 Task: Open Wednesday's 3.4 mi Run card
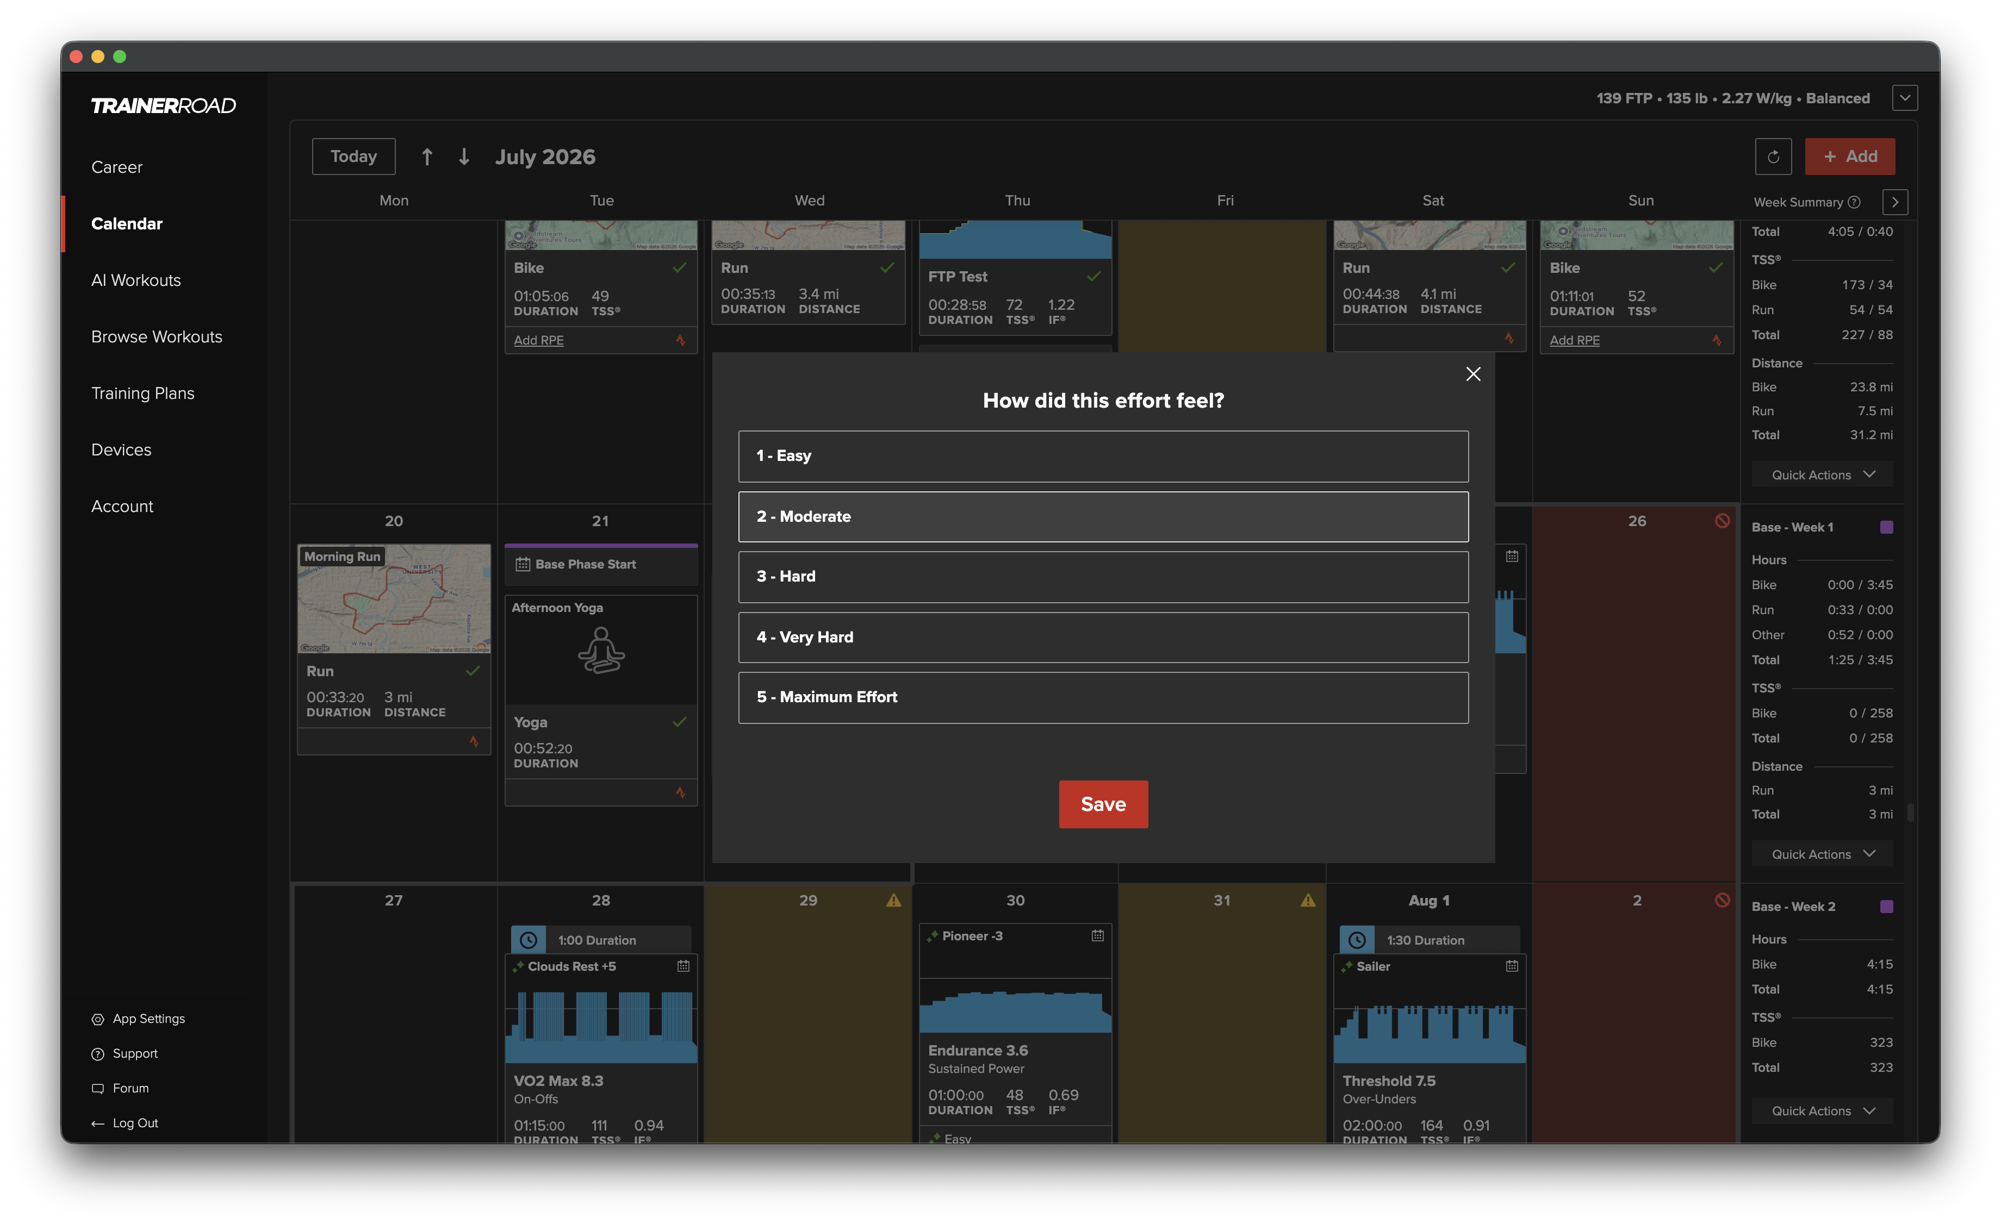pyautogui.click(x=808, y=273)
